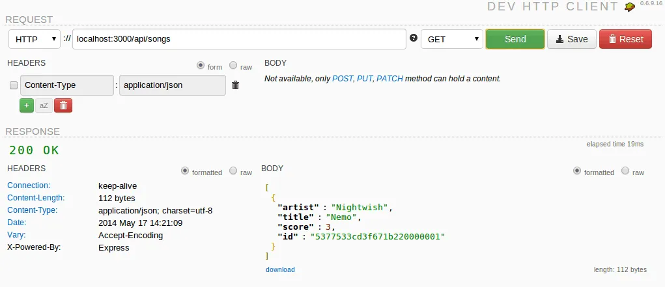Screen dimensions: 665x287
Task: Switch response body to raw view
Action: coord(625,171)
